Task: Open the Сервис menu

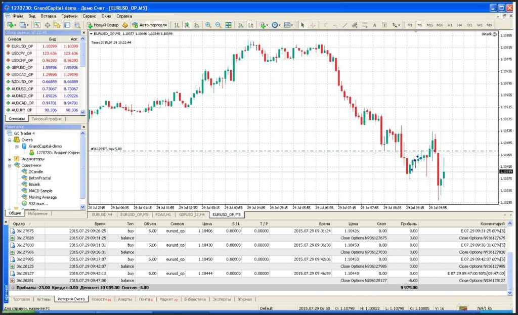Action: click(x=89, y=16)
